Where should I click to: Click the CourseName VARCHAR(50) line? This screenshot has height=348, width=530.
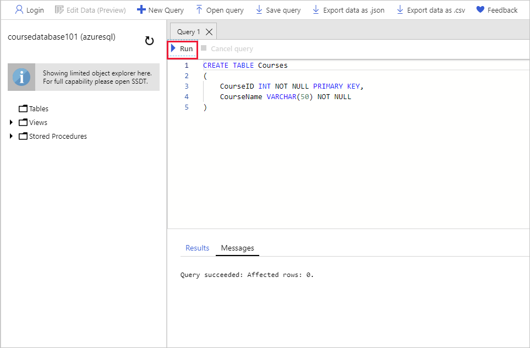[x=286, y=97]
